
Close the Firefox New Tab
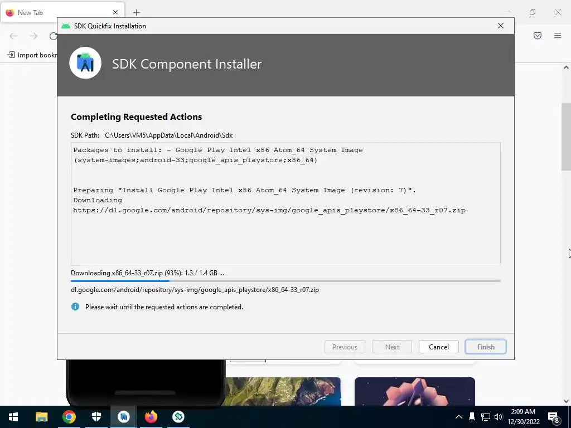point(115,12)
